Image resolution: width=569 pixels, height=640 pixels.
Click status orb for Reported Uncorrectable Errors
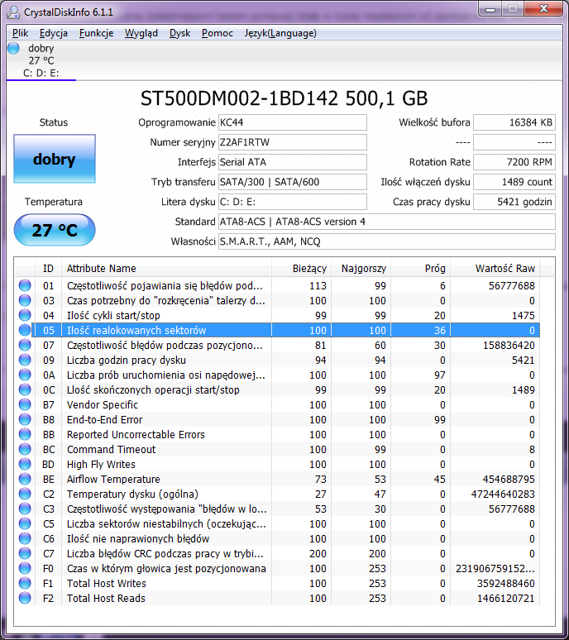25,434
